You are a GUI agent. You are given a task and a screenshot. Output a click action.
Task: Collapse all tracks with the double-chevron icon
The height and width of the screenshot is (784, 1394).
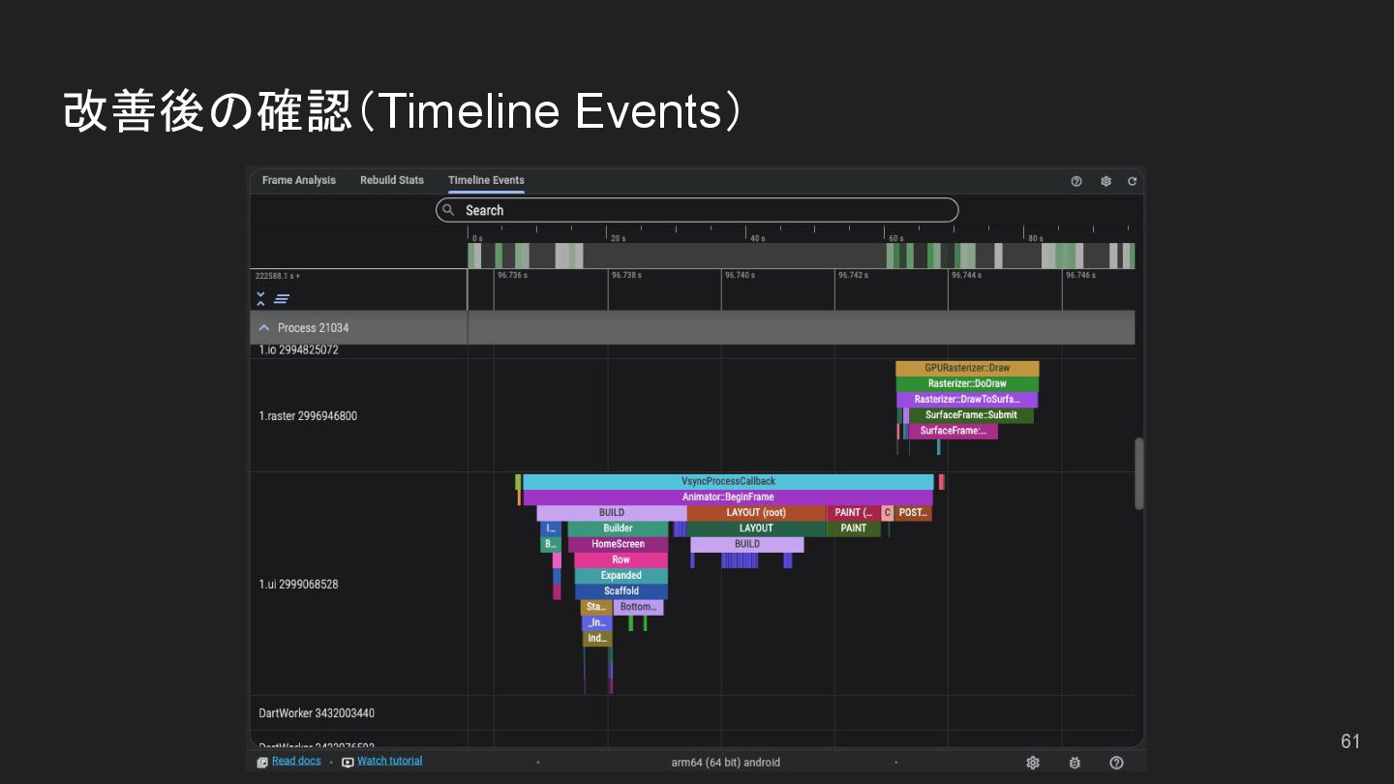tap(260, 298)
